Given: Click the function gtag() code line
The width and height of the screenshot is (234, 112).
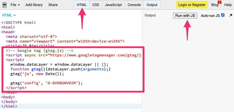Looking at the screenshot, I should pos(60,69).
